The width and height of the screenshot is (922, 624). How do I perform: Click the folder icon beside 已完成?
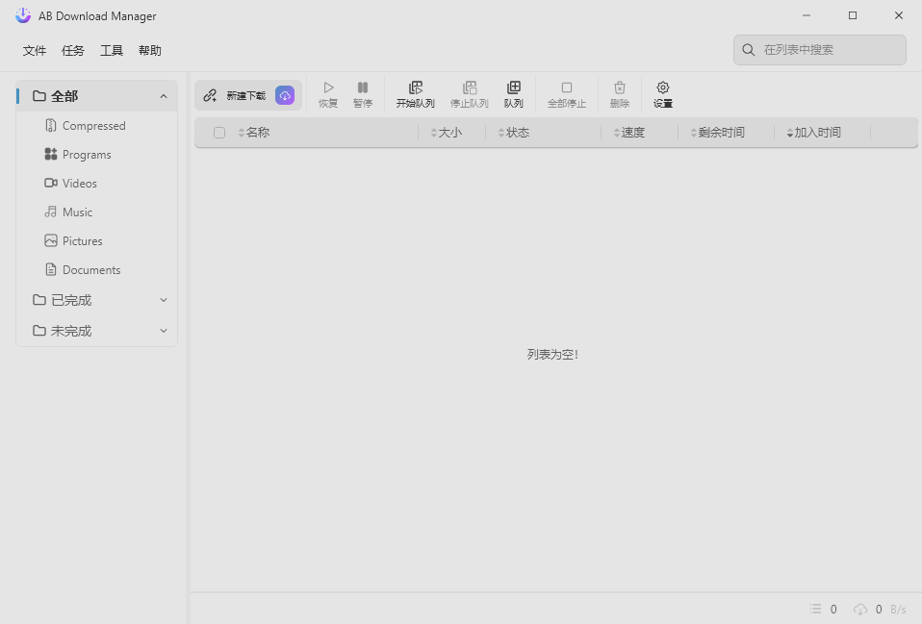coord(39,300)
